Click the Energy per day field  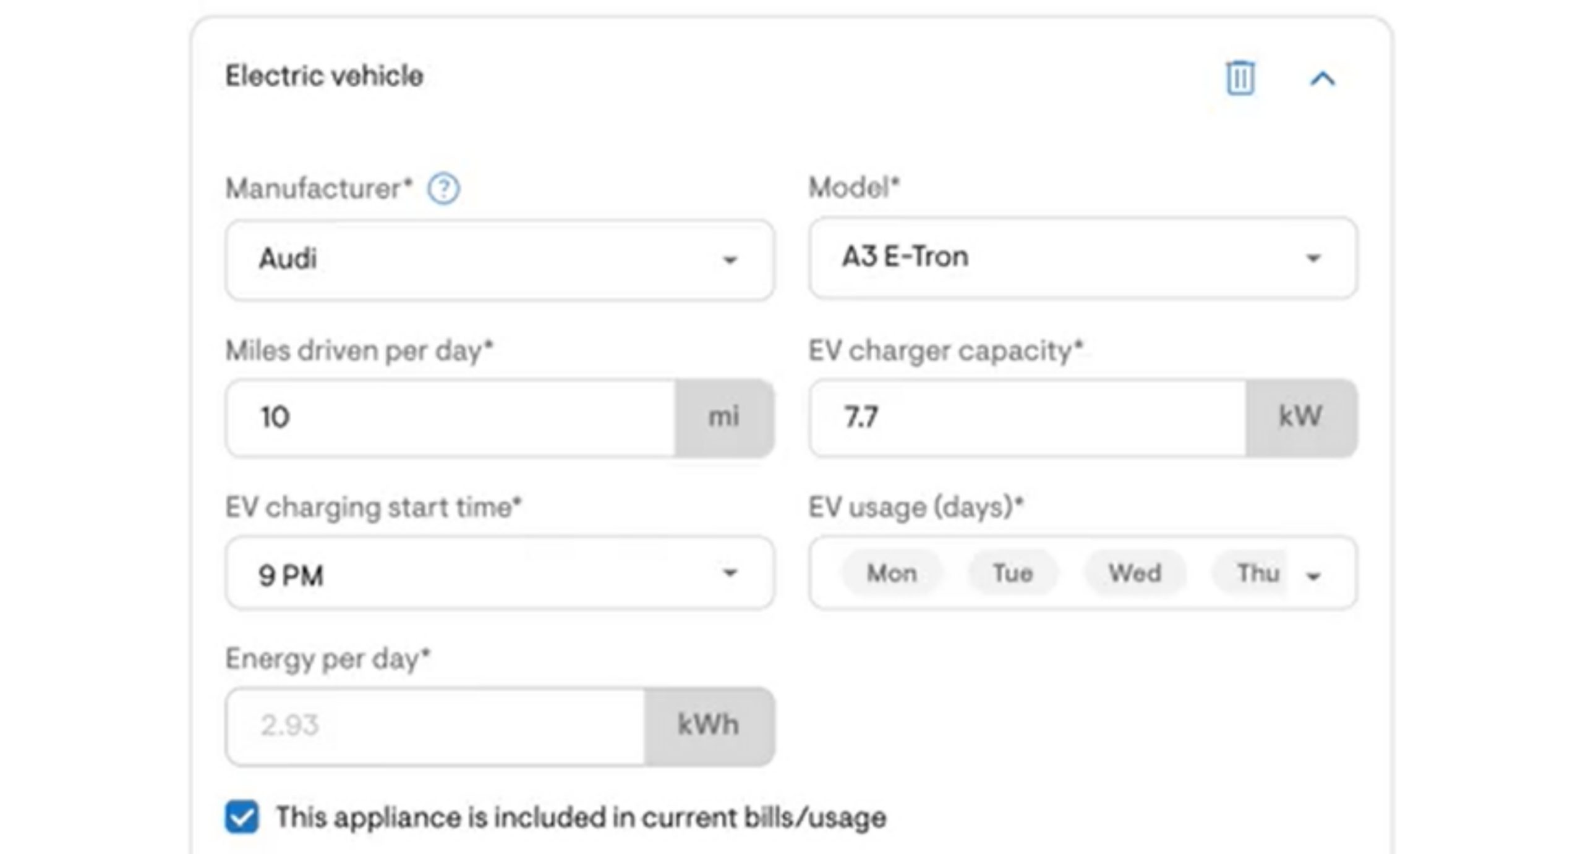[x=435, y=726]
